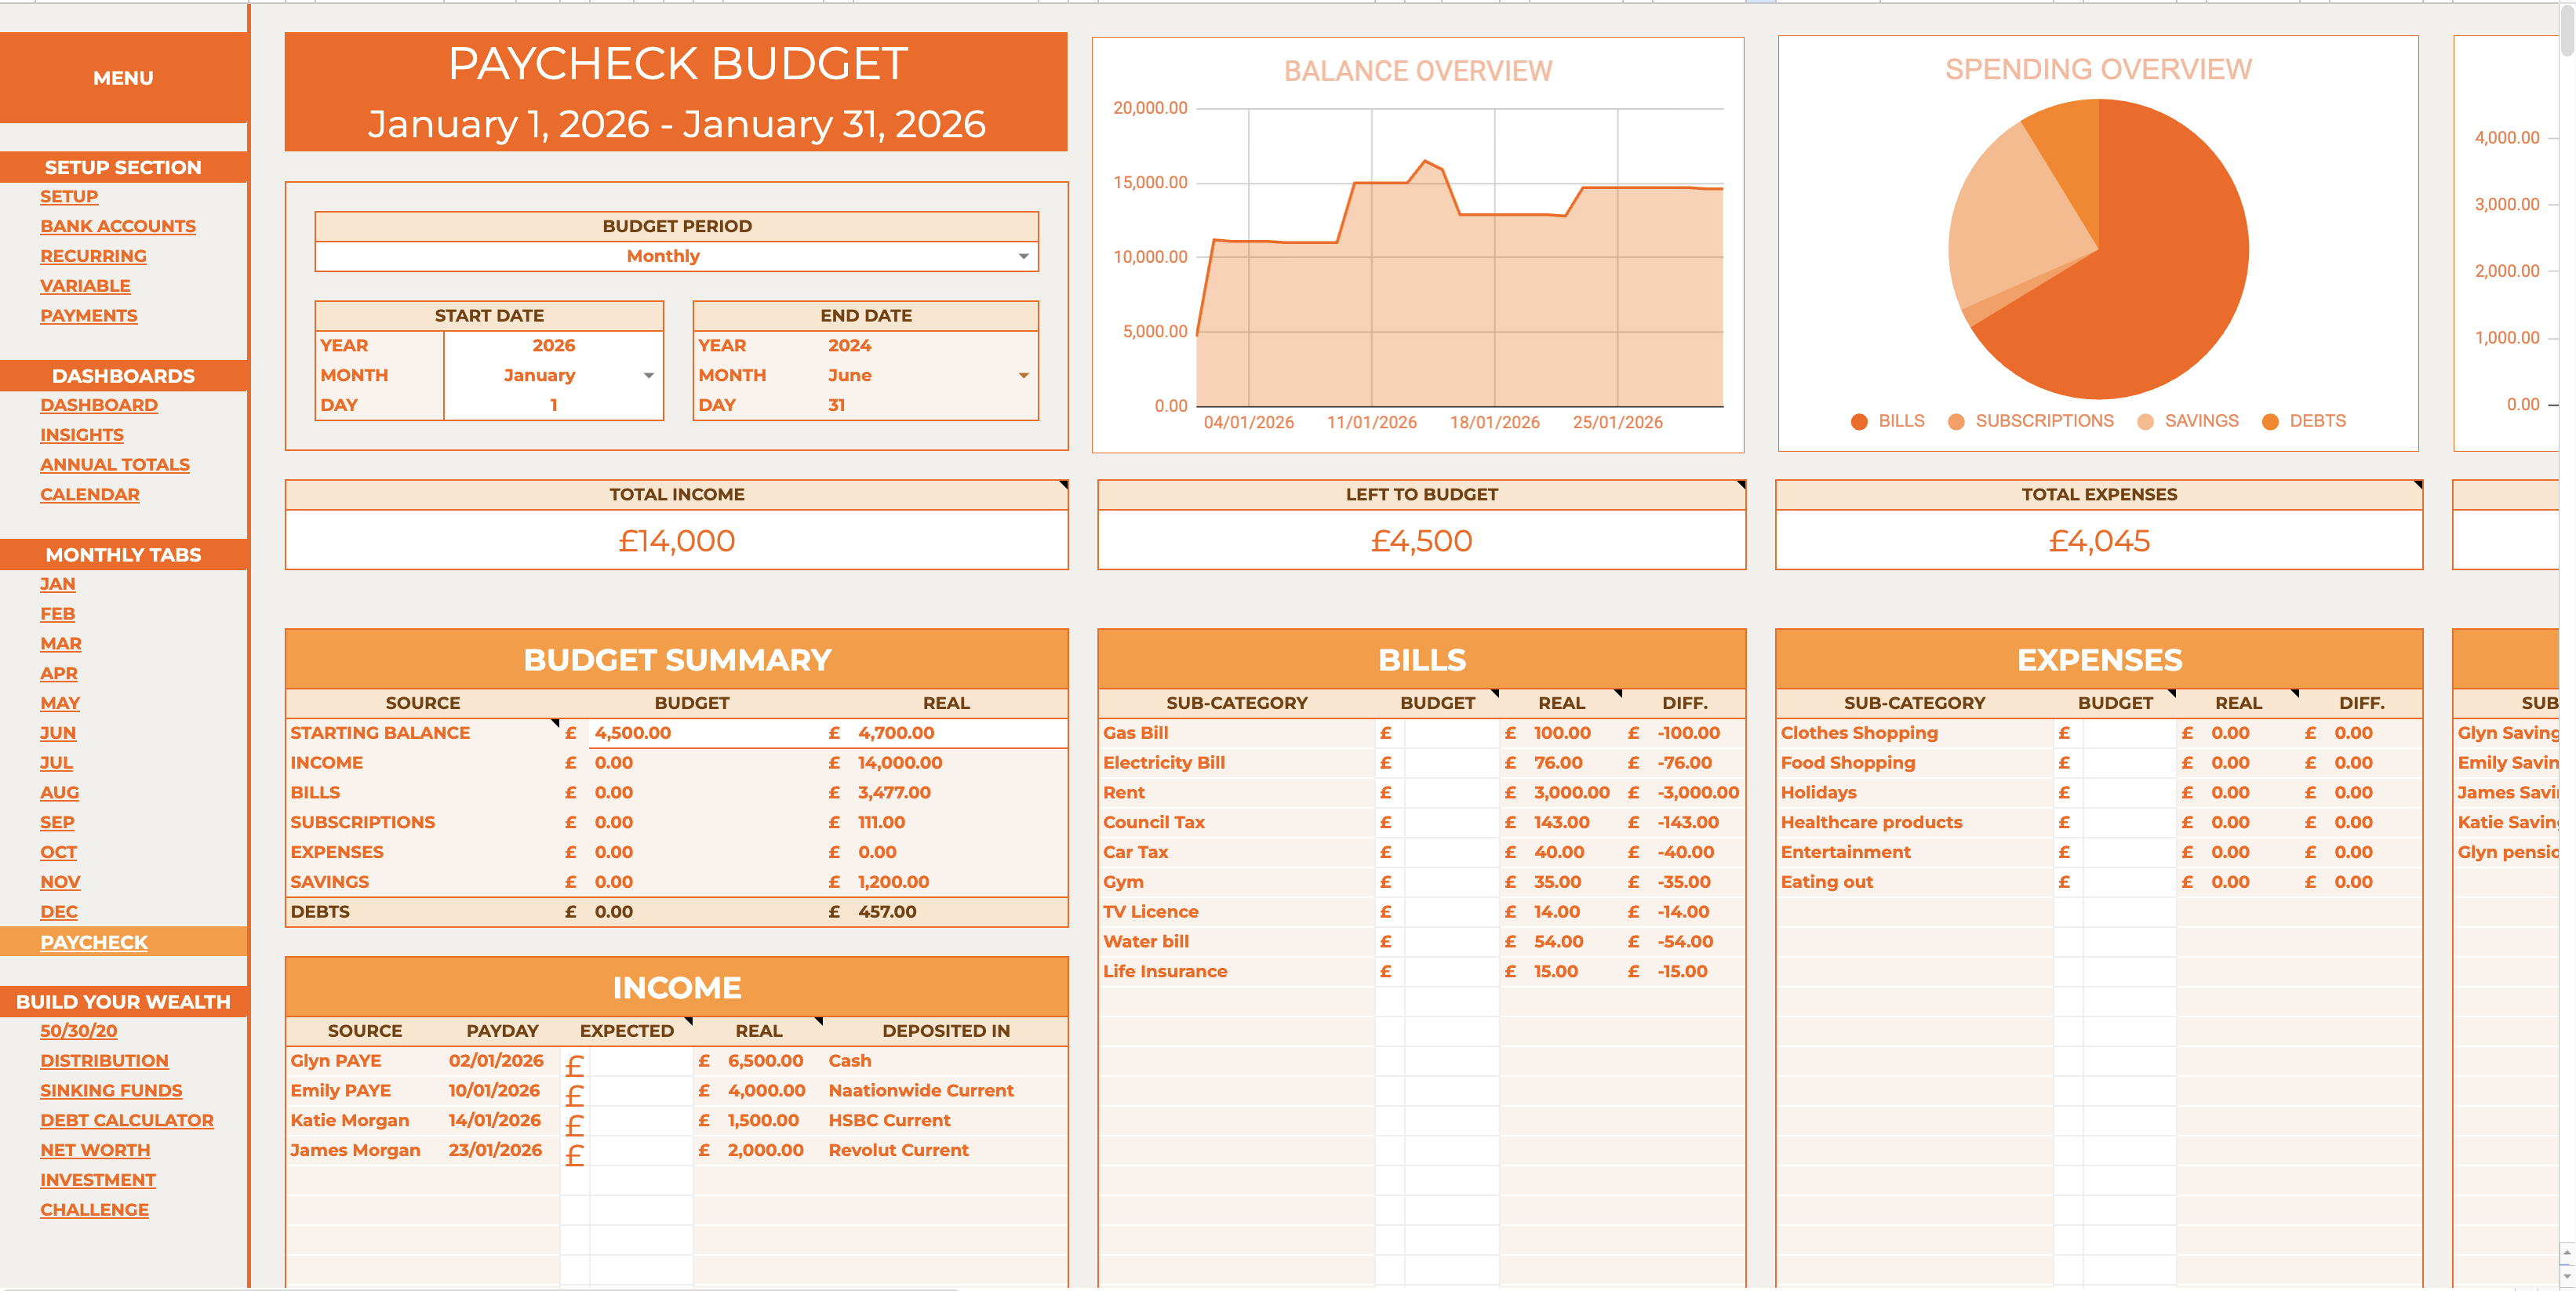Screen dimensions: 2576x1291
Task: Open the CHALLENGE link
Action: [94, 1210]
